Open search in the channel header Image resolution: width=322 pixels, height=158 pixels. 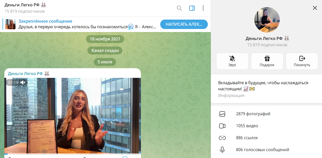[179, 8]
